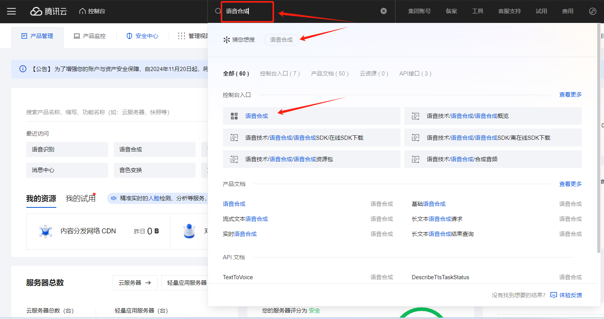This screenshot has width=604, height=319.
Task: Open 备案 menu
Action: pos(451,11)
